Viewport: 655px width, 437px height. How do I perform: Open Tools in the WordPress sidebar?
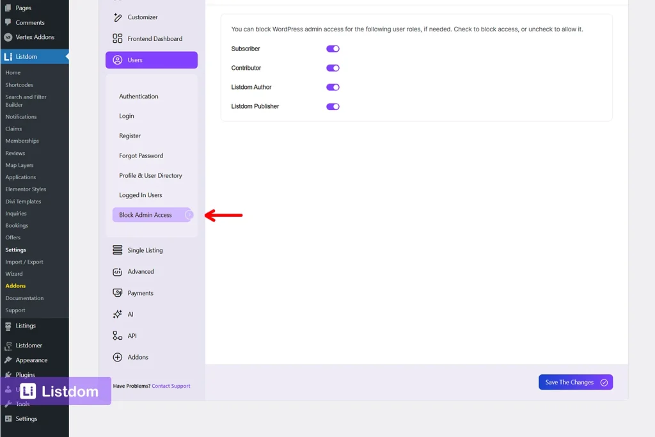point(22,404)
